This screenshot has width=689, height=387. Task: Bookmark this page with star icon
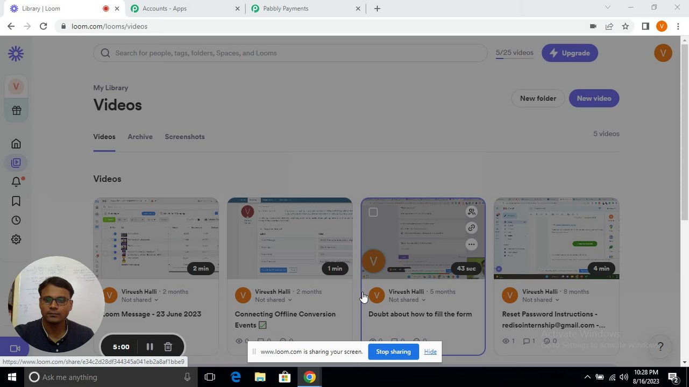click(625, 26)
